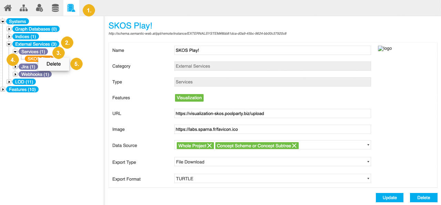Select External Services (3) in tree

pos(36,44)
